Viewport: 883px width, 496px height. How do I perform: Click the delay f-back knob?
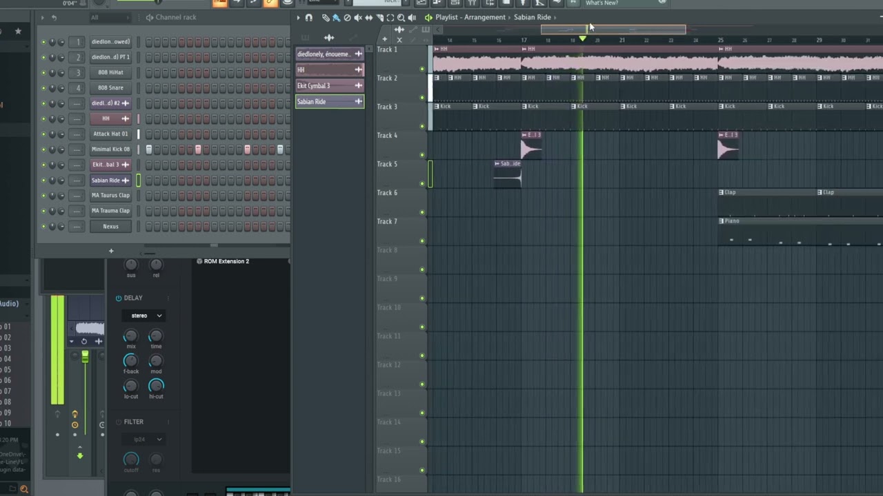(130, 361)
